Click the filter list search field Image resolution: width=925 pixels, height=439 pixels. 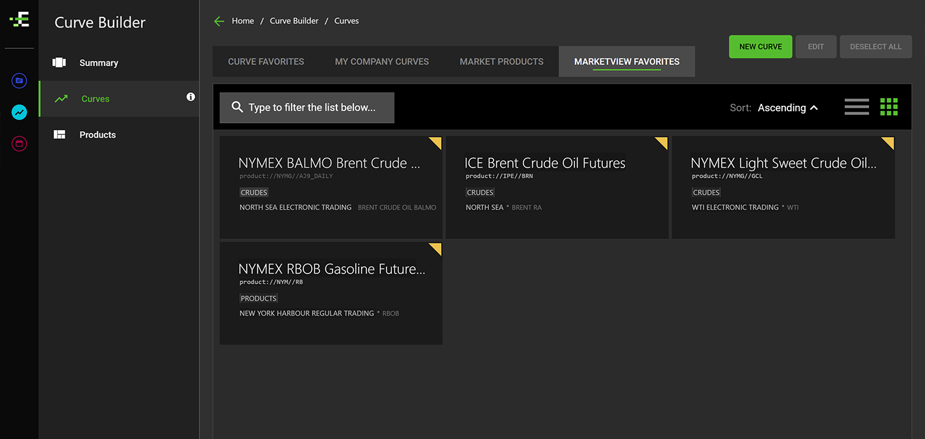click(307, 107)
